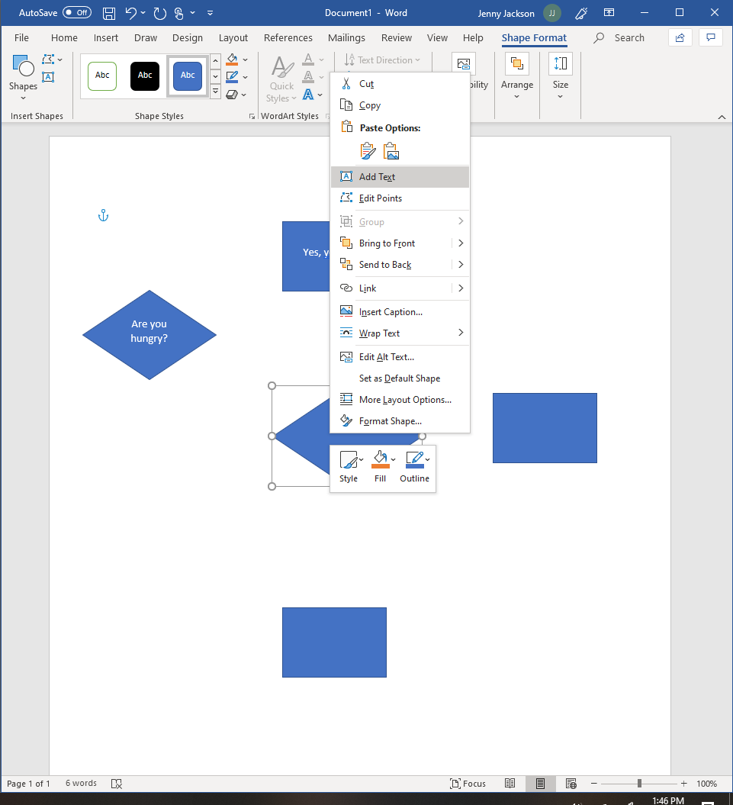Expand the Wrap Text submenu
The width and height of the screenshot is (733, 805).
[461, 333]
